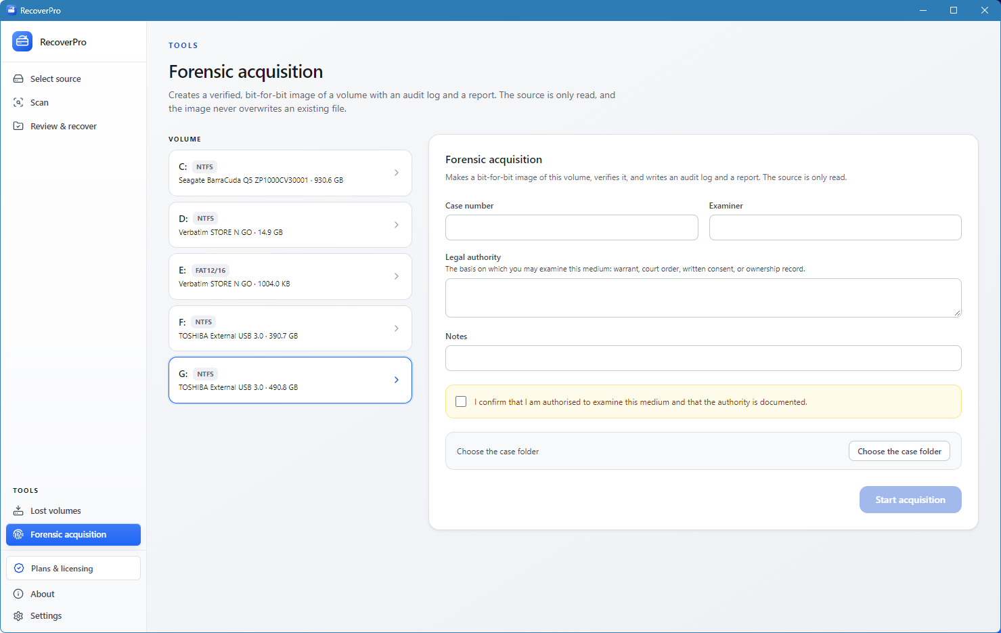The image size is (1001, 633).
Task: Open Select source page
Action: click(x=73, y=79)
